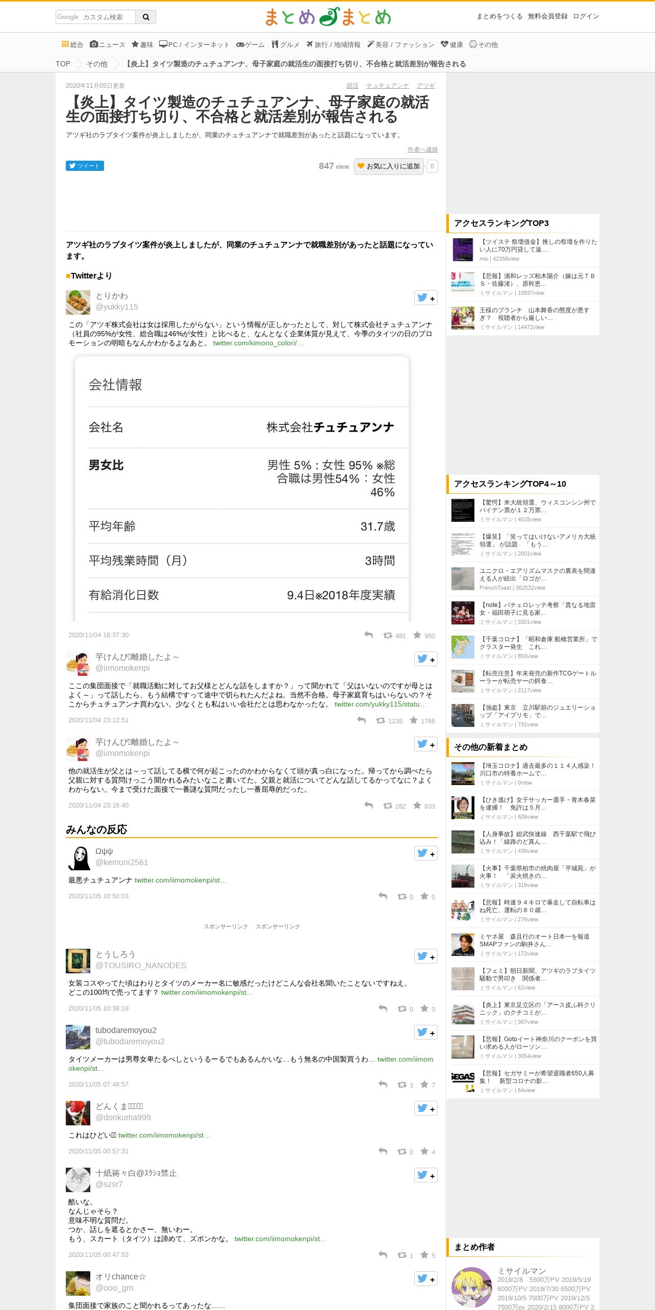
Task: Click the 就活 tag link
Action: tap(352, 86)
